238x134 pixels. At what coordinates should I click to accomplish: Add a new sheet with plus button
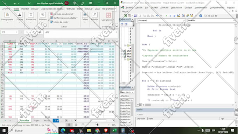click(x=66, y=120)
